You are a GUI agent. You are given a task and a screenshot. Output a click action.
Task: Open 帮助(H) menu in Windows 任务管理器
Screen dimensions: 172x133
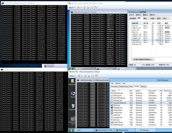tap(152, 15)
